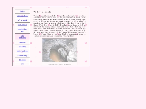Open the partially visible "???" link
146x109 pixels.
pos(22,64)
